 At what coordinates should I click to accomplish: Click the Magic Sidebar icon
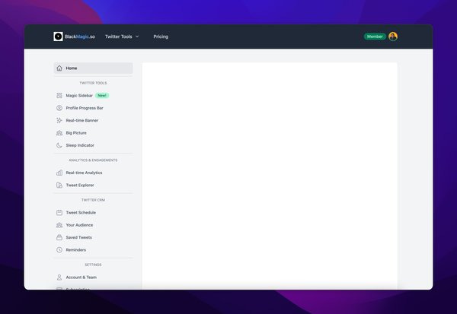click(59, 96)
